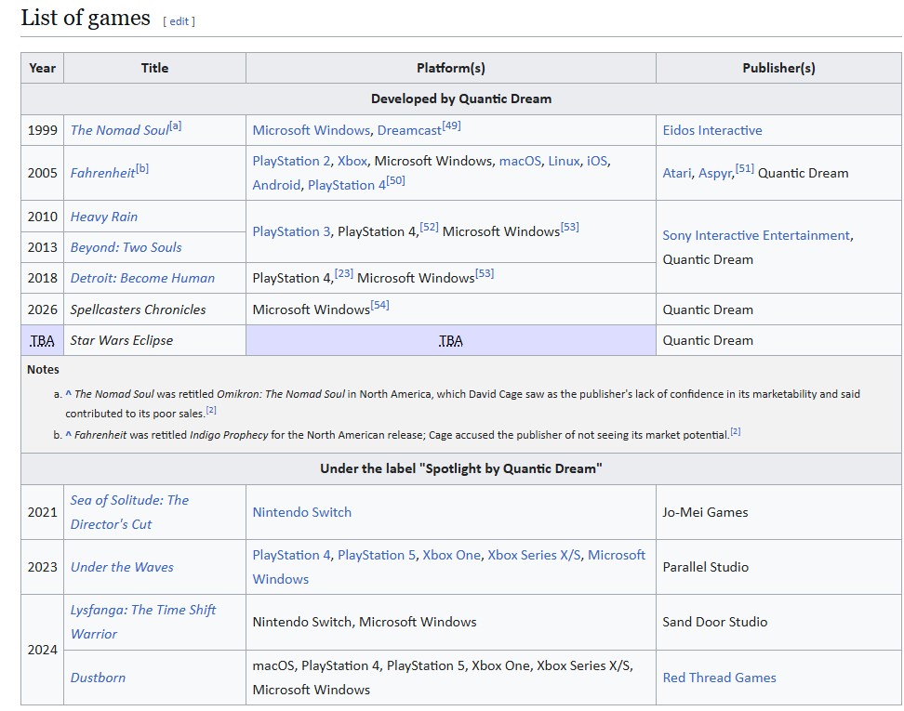Open the Dreamcast platform link
The height and width of the screenshot is (711, 904).
point(409,130)
